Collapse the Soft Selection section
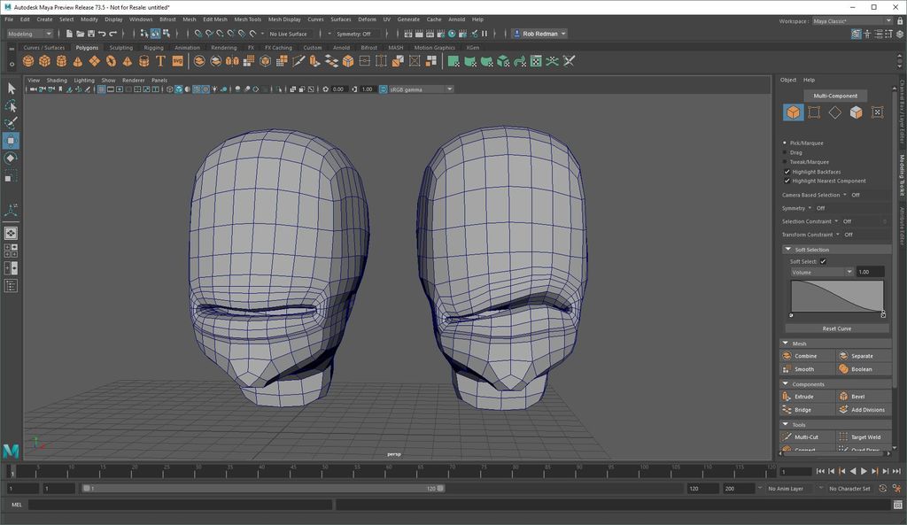This screenshot has width=907, height=525. click(787, 249)
